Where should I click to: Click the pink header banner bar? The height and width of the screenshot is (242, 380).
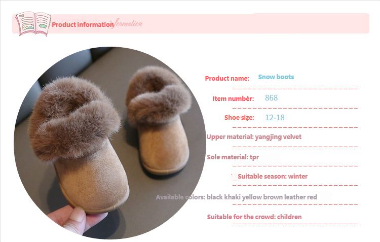(191, 23)
